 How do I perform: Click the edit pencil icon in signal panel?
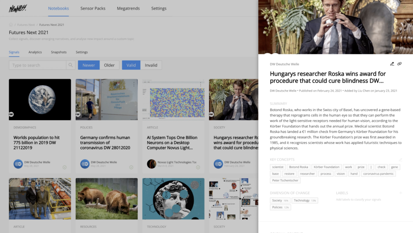[x=392, y=64]
